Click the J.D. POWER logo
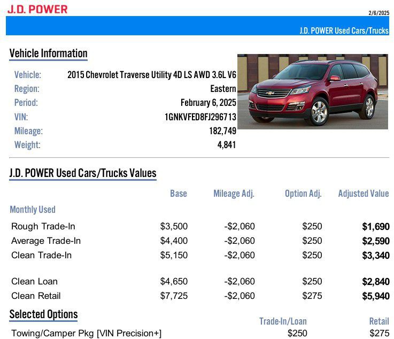This screenshot has height=339, width=394. [x=37, y=9]
